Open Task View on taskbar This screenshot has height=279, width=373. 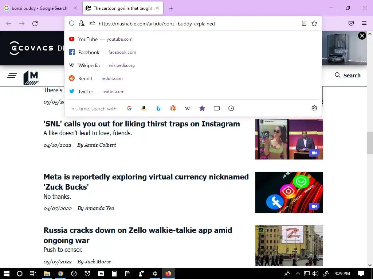(32, 274)
